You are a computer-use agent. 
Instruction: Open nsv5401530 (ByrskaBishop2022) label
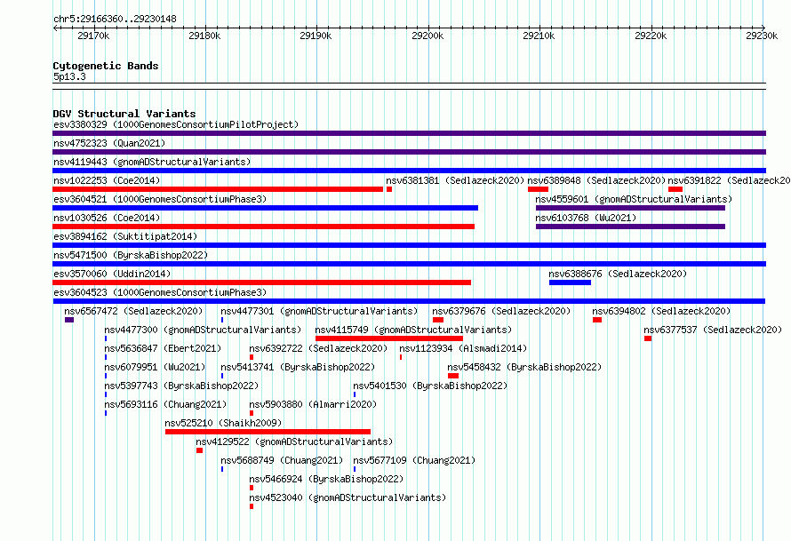tap(430, 386)
